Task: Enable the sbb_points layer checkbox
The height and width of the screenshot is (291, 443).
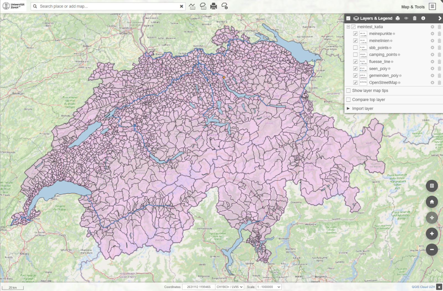Action: click(355, 48)
